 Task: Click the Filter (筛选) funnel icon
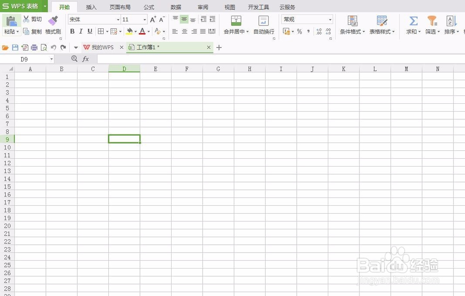[432, 21]
